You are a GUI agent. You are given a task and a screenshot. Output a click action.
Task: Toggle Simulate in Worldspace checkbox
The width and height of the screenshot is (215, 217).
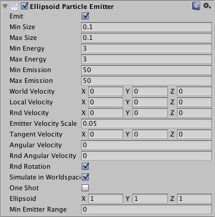point(85,177)
